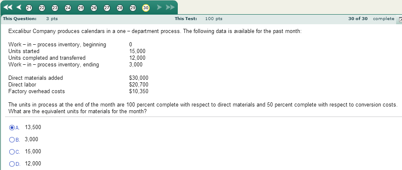
Task: Go to question 27
Action: [x=107, y=8]
